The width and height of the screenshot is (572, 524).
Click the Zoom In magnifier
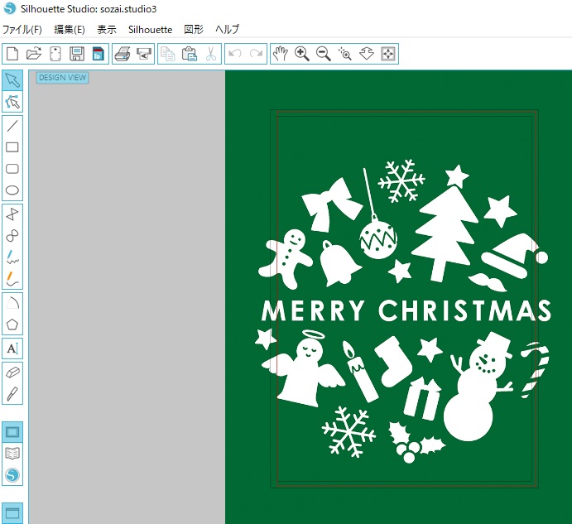click(302, 54)
